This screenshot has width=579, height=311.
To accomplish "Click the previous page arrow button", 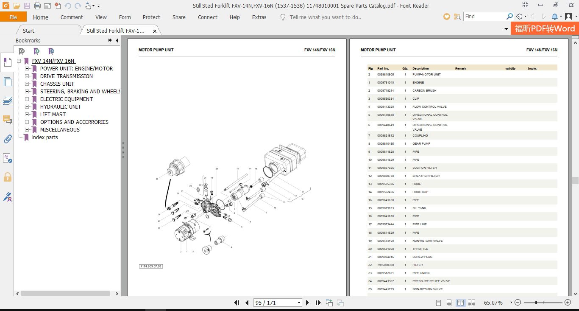I will tap(247, 303).
